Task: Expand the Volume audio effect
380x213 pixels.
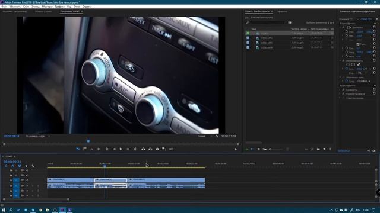Action: (340, 89)
